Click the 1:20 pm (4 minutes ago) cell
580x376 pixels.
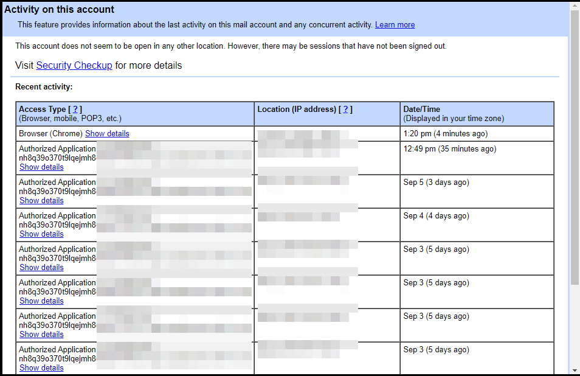(445, 134)
